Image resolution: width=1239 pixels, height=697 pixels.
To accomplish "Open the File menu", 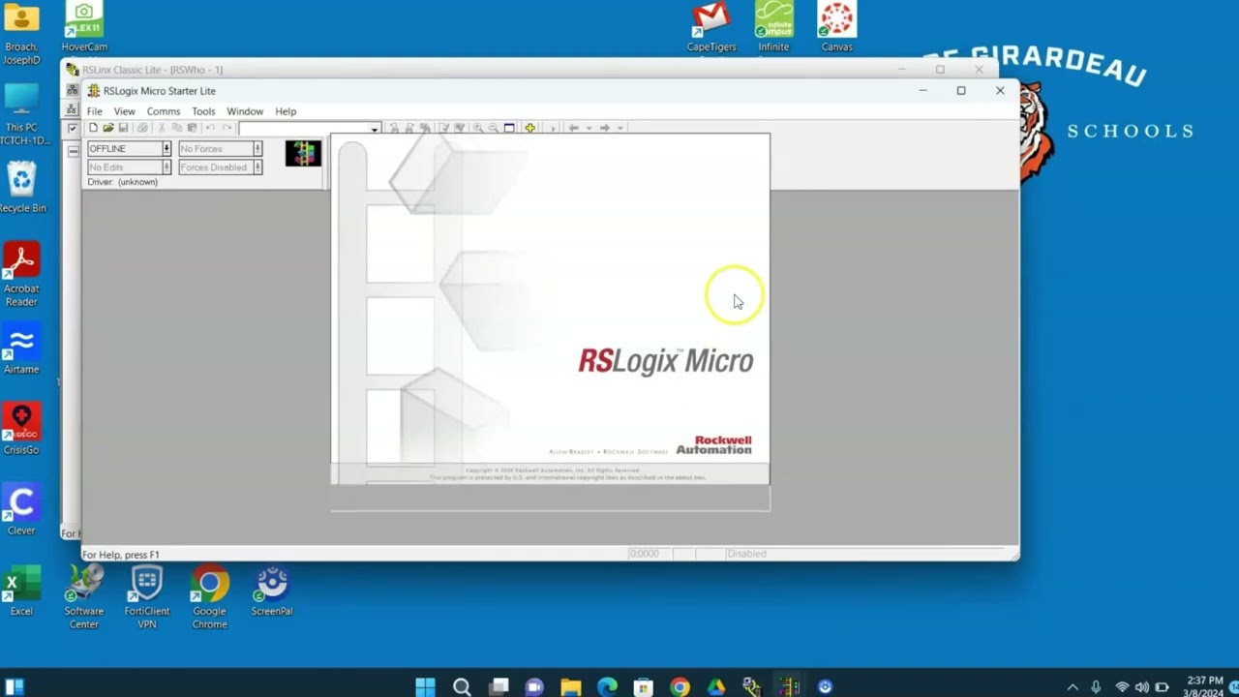I will click(95, 111).
